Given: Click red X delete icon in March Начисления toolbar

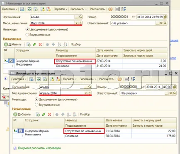Looking at the screenshot, I should point(40,44).
